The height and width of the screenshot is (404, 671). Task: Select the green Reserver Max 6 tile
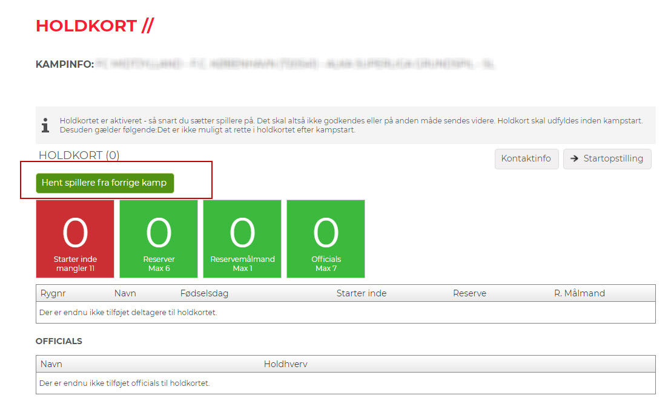coord(159,239)
